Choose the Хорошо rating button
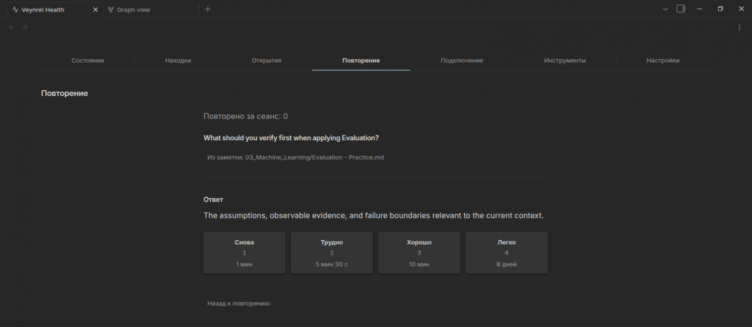The image size is (752, 327). point(419,253)
